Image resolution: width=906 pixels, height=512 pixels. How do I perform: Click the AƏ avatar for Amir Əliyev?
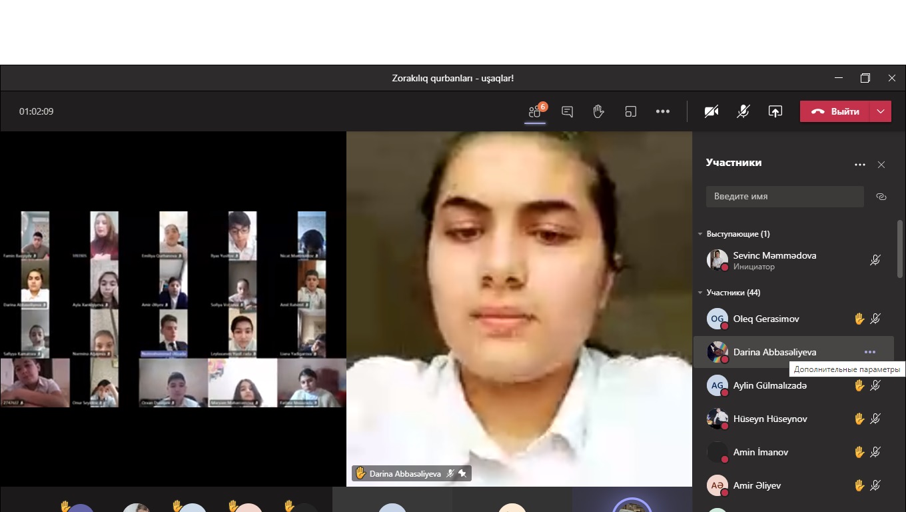click(717, 485)
